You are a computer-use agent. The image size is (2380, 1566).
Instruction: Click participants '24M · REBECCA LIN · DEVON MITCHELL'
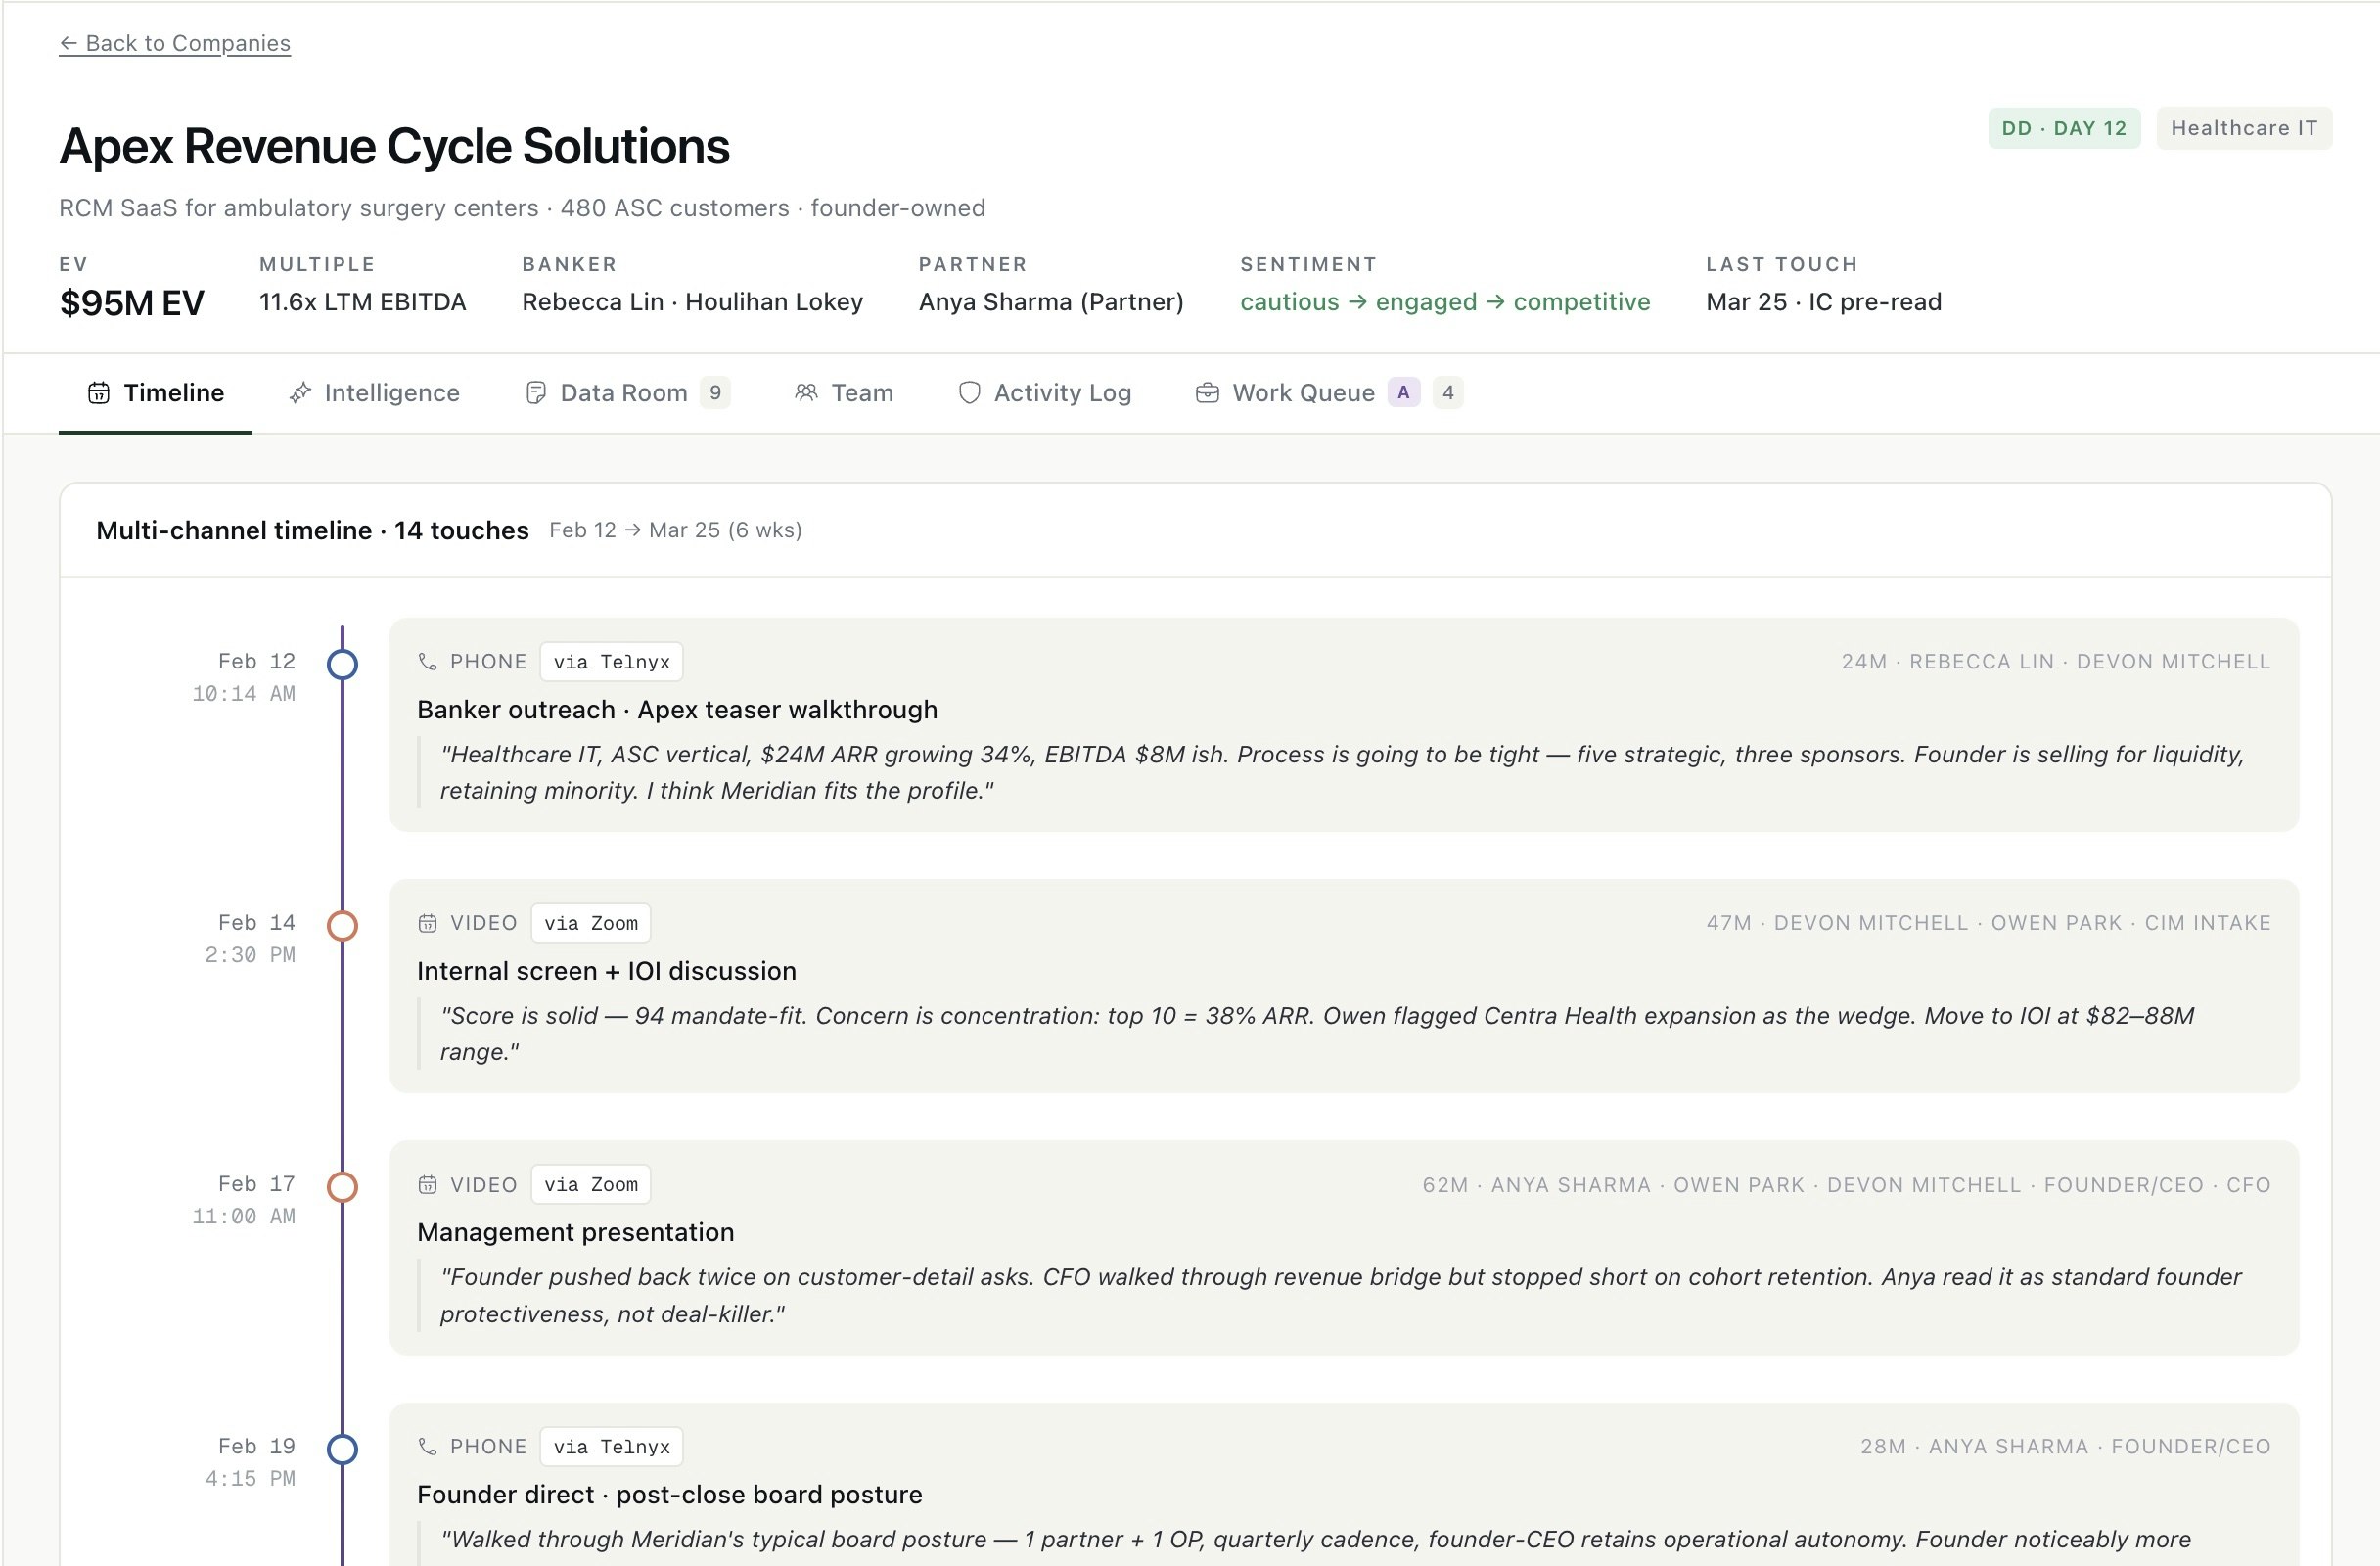click(x=2056, y=662)
